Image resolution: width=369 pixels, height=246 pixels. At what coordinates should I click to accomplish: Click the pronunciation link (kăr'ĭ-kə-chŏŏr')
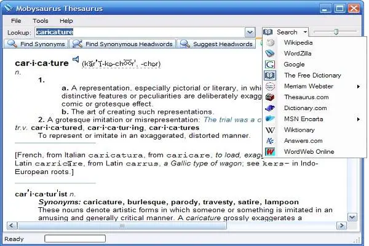121,64
